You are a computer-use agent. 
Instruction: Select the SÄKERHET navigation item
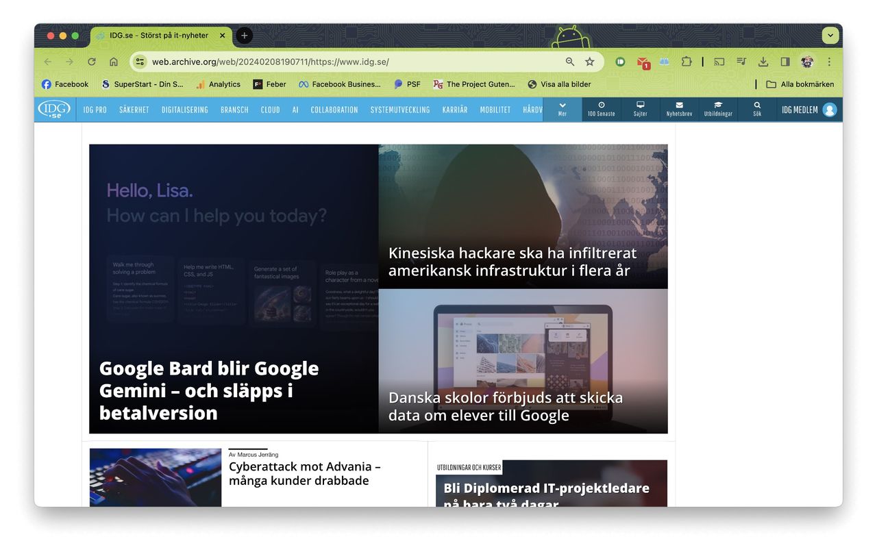pyautogui.click(x=134, y=109)
